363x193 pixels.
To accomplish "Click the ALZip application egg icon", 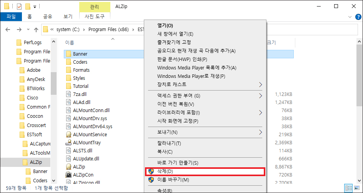I will 68,167.
